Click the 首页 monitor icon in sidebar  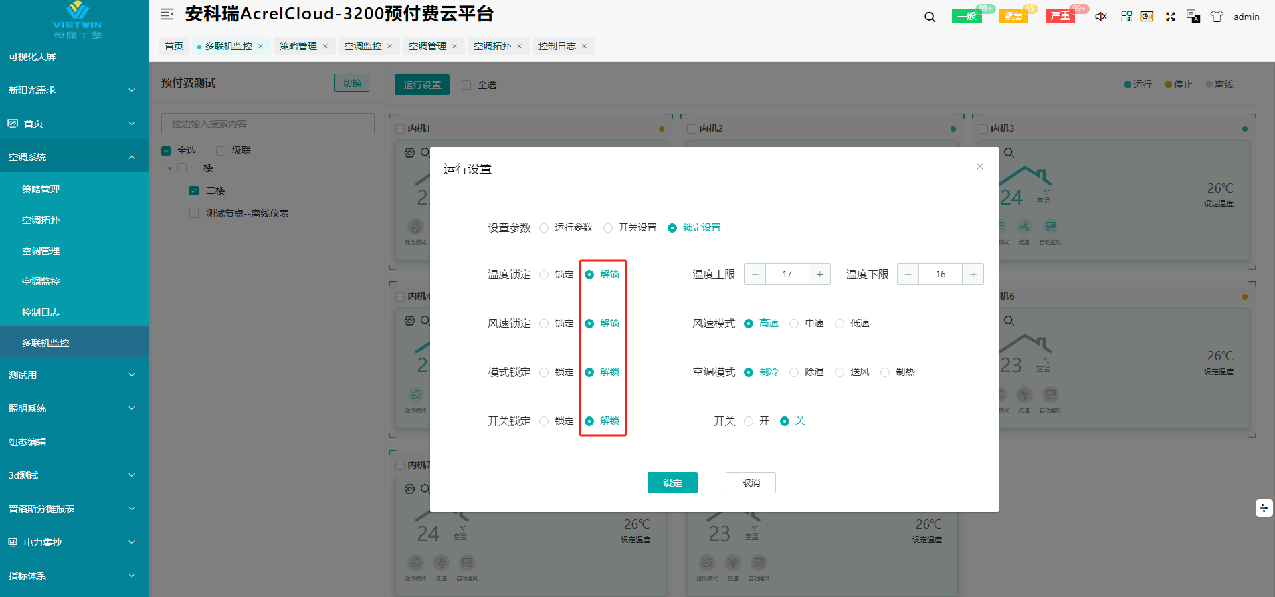click(x=13, y=124)
